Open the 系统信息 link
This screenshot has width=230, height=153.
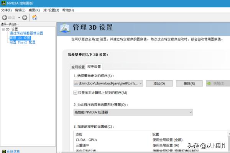click(x=13, y=151)
